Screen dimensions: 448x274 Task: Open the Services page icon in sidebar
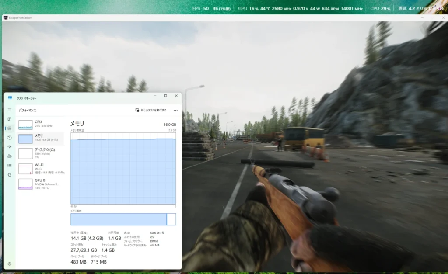click(10, 175)
